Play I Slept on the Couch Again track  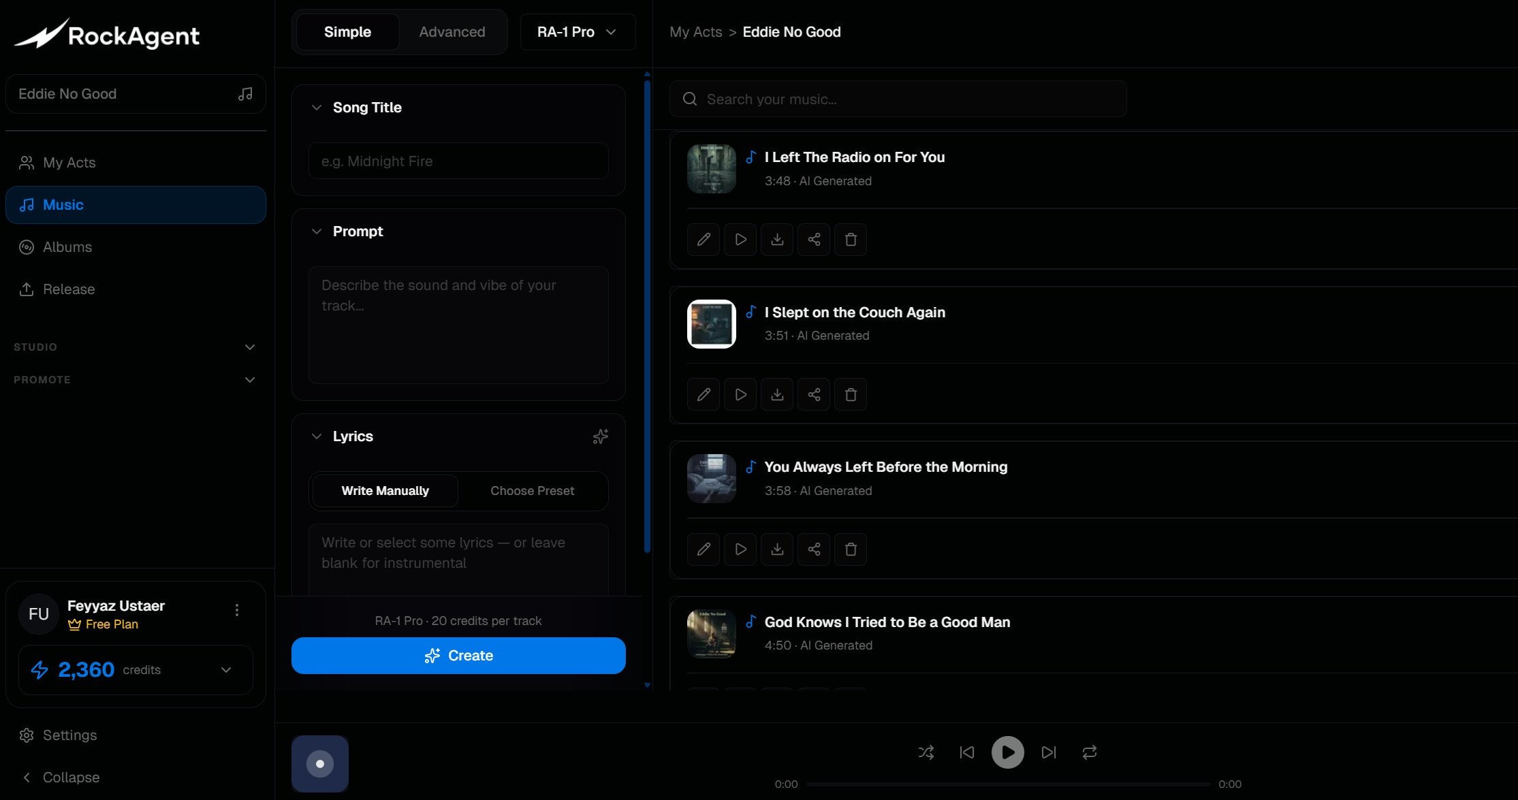tap(740, 395)
